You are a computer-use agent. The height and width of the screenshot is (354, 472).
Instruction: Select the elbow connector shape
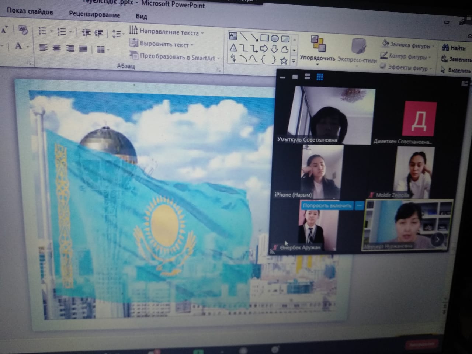243,48
